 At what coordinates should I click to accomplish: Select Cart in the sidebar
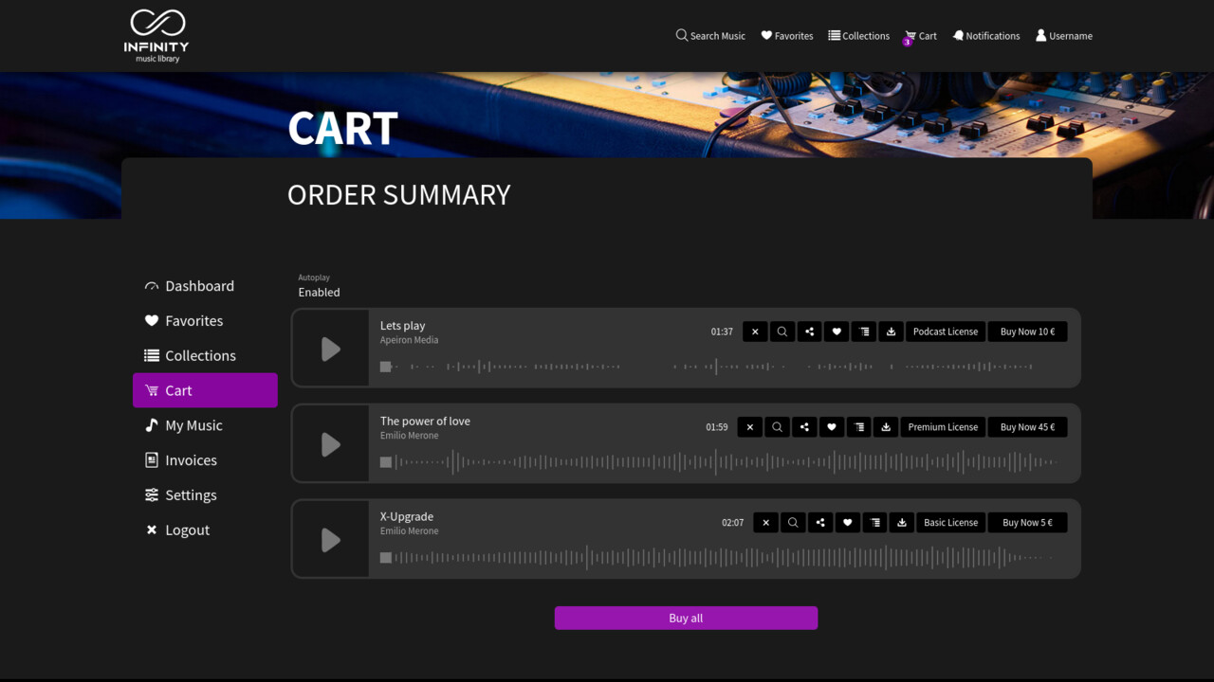click(205, 390)
